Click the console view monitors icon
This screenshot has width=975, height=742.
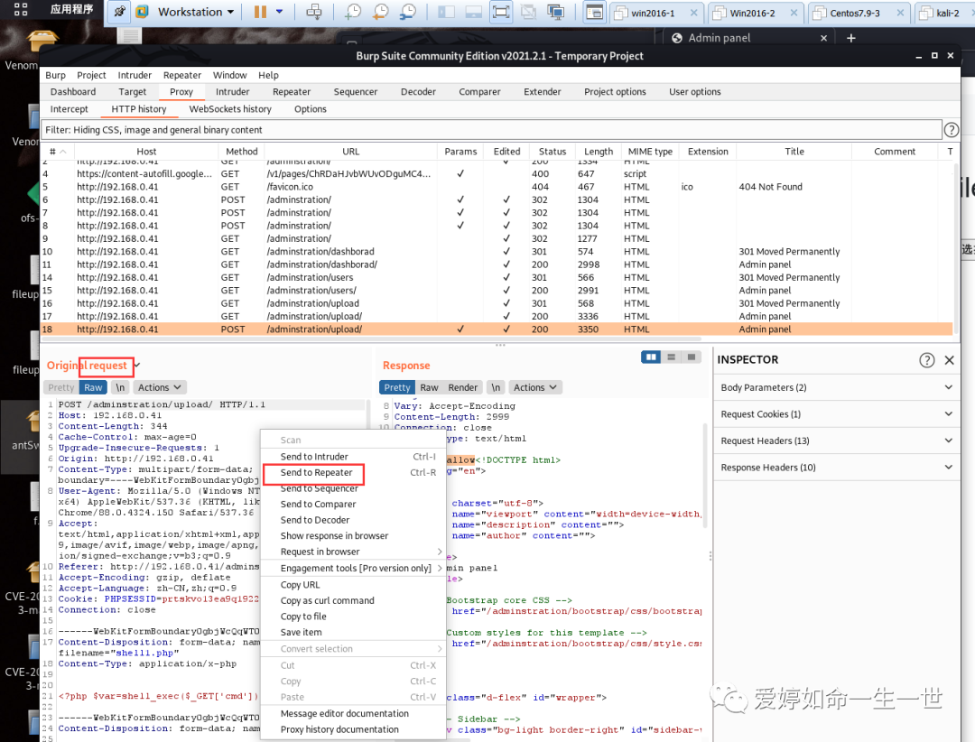tap(555, 12)
